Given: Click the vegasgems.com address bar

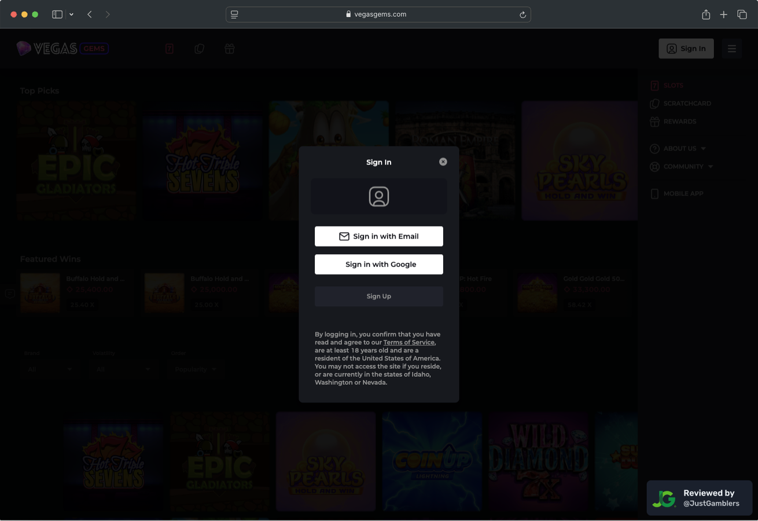Looking at the screenshot, I should (378, 14).
